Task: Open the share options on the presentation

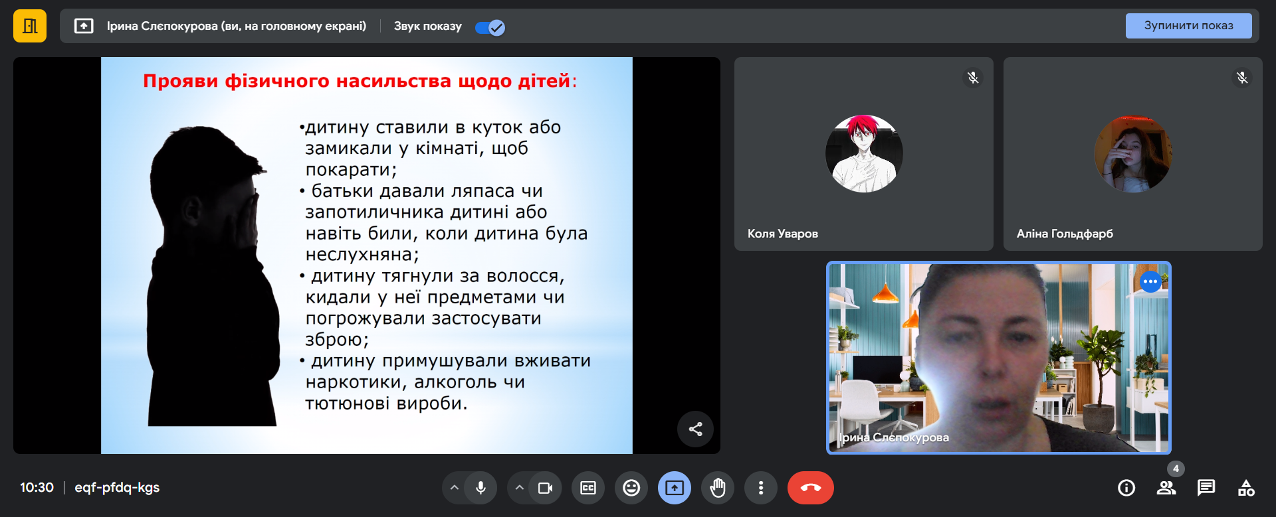Action: tap(695, 429)
